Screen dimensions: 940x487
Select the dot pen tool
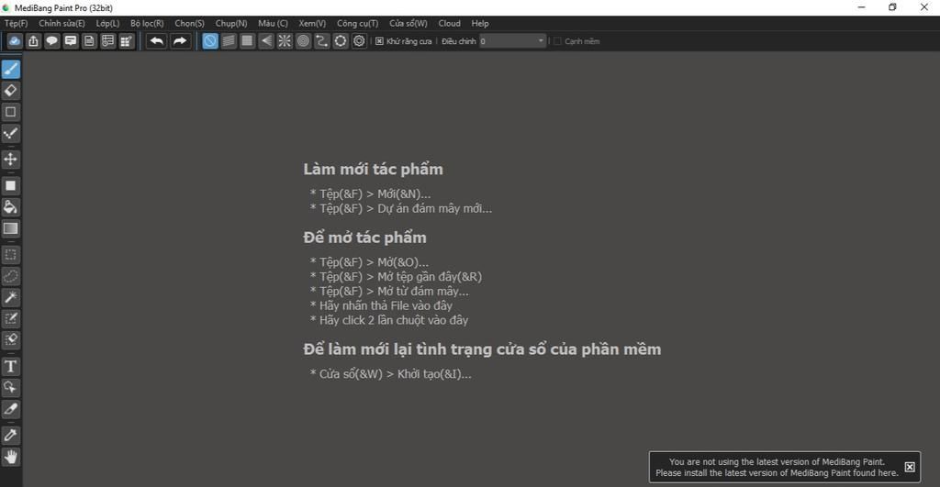point(11,133)
